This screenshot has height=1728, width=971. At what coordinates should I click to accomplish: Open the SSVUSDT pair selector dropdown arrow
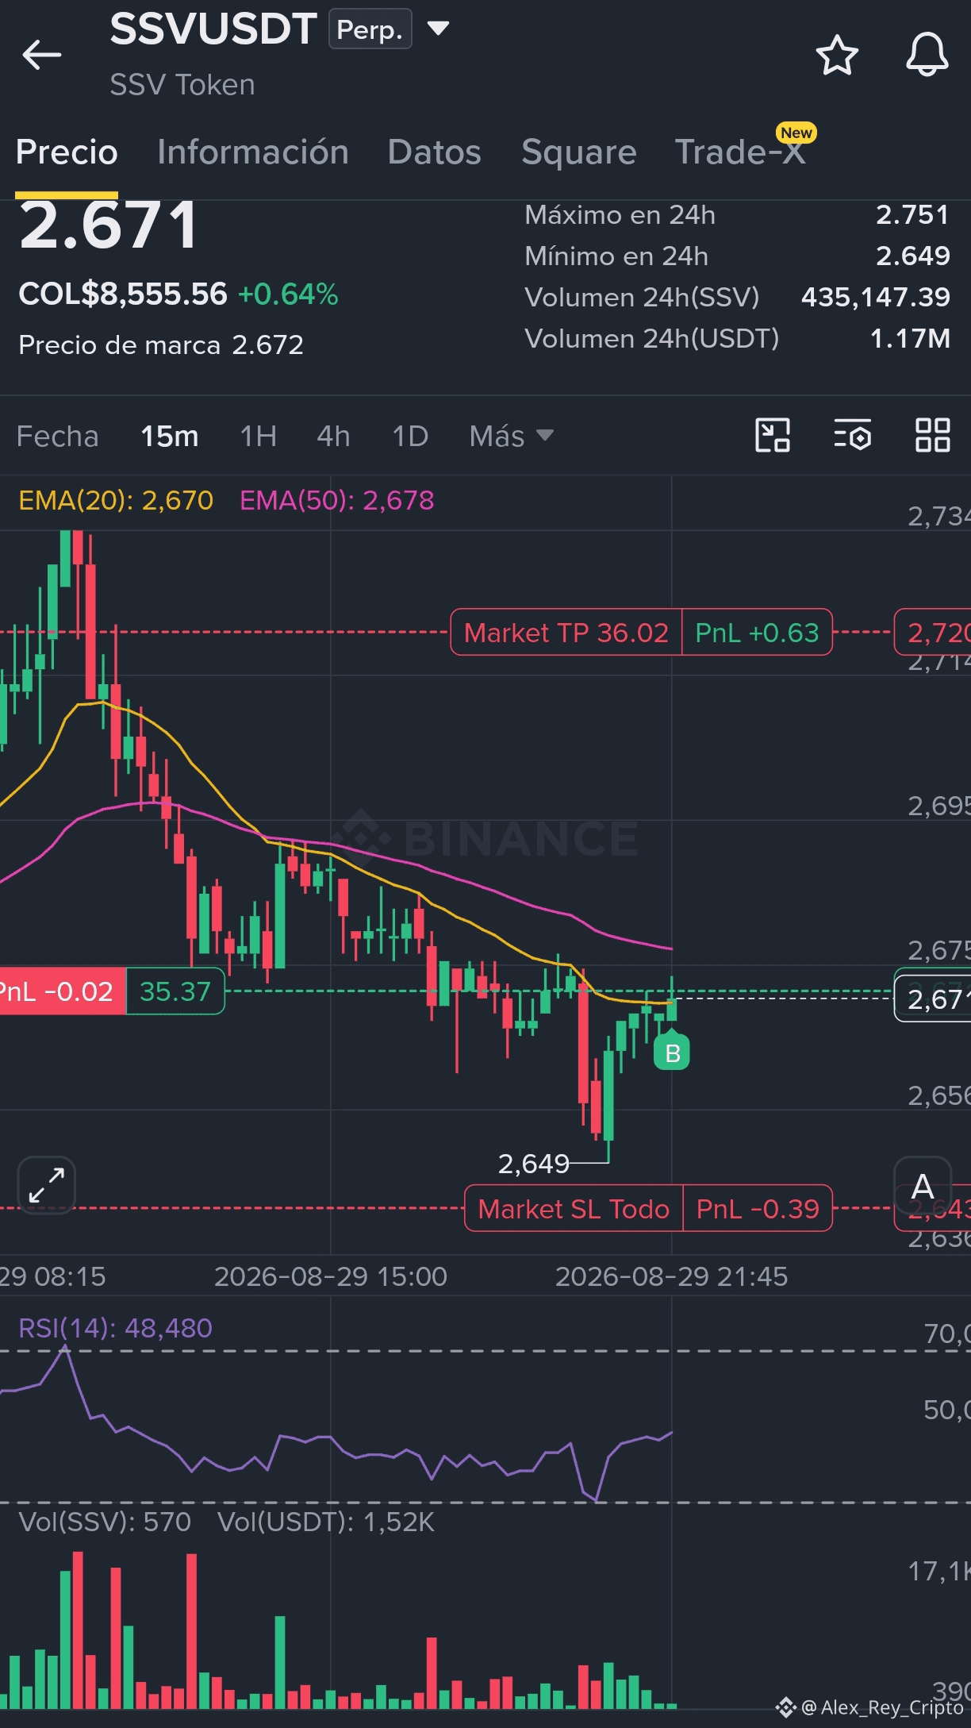coord(439,29)
